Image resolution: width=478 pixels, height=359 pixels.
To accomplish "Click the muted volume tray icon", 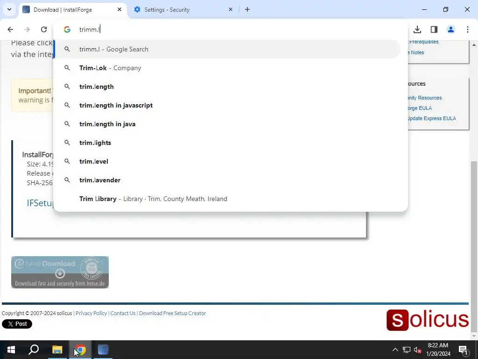I will click(418, 350).
